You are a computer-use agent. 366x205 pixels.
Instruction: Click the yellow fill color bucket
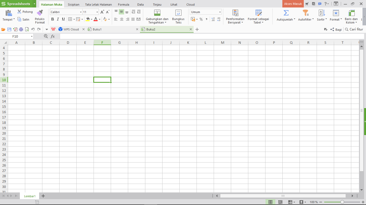pyautogui.click(x=88, y=19)
